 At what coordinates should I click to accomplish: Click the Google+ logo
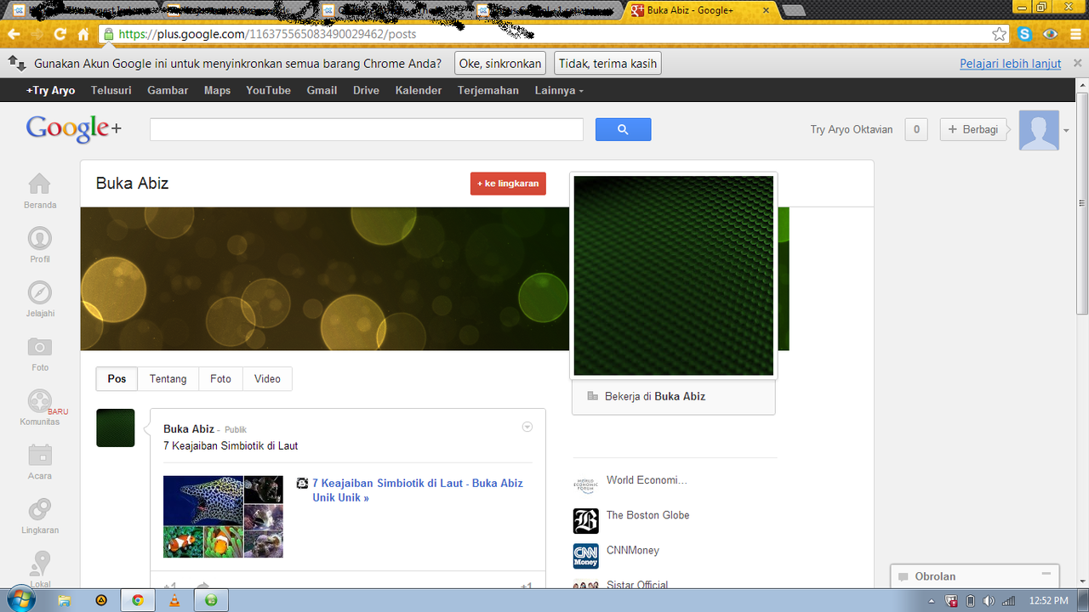pyautogui.click(x=74, y=129)
